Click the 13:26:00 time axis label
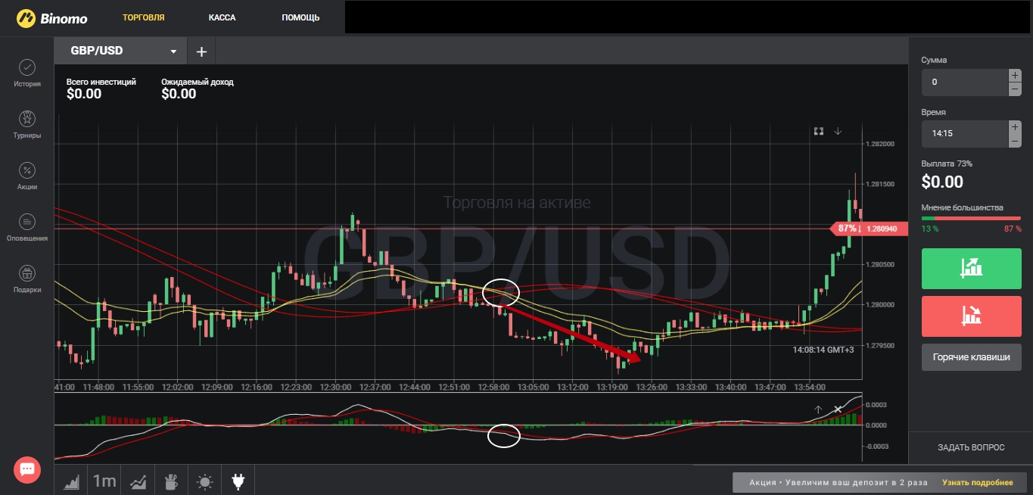This screenshot has width=1033, height=495. [x=652, y=388]
